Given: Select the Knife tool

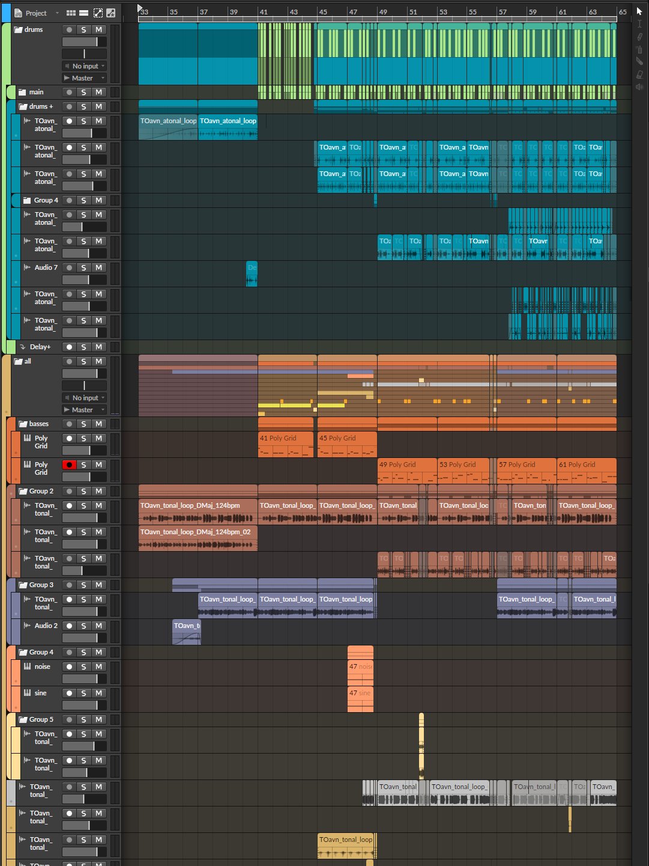Looking at the screenshot, I should point(639,62).
